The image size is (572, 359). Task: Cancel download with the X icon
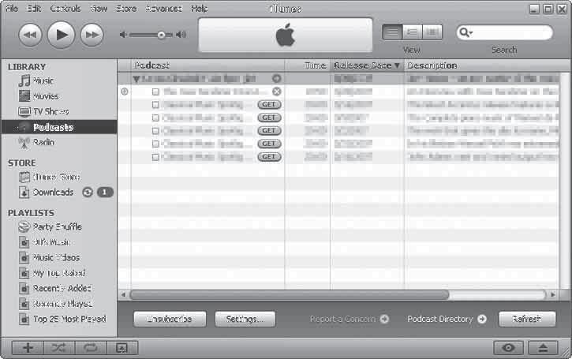pyautogui.click(x=276, y=92)
